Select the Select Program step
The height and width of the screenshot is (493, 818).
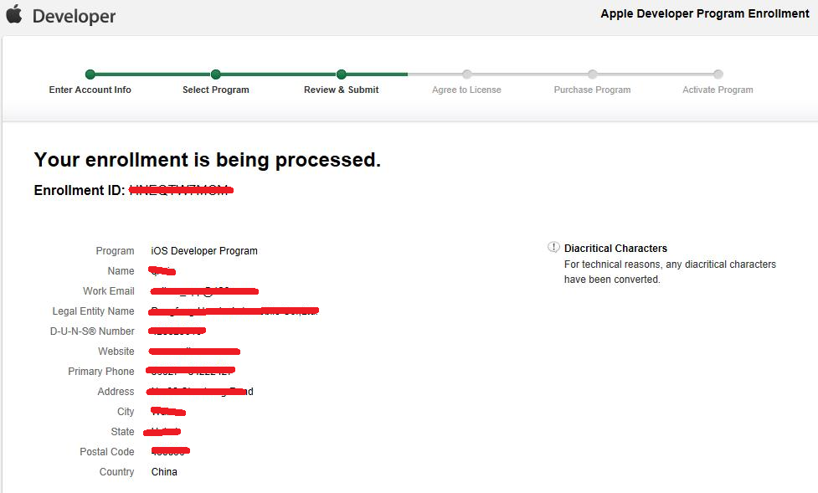(215, 90)
